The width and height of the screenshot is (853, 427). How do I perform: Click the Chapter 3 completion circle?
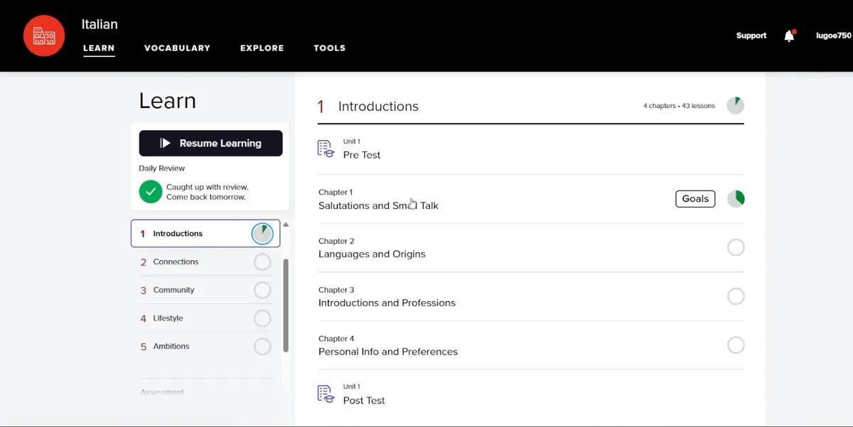click(736, 296)
